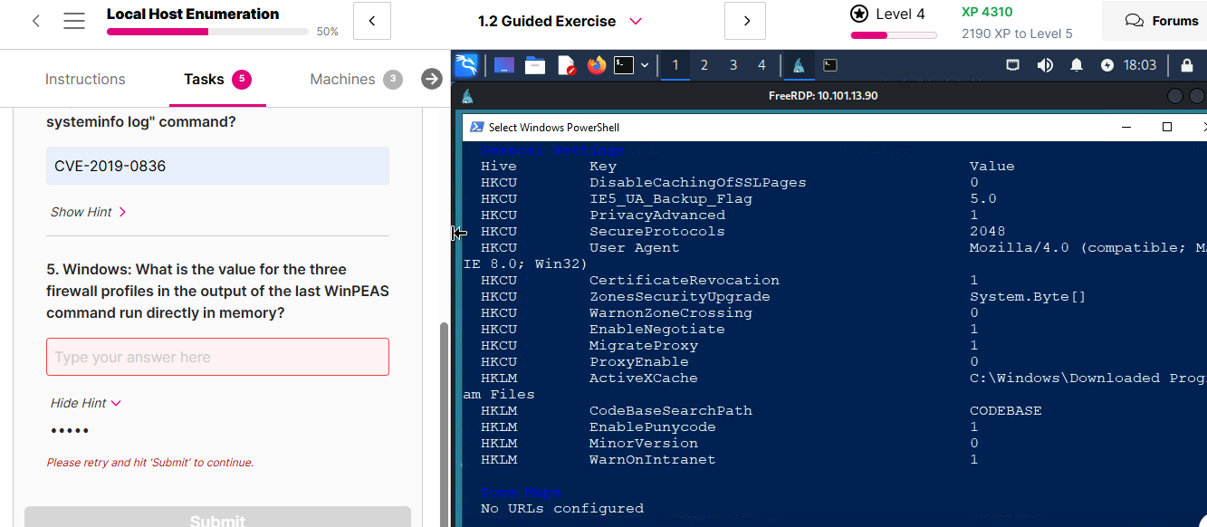Open the Kali applications menu icon
The image size is (1207, 527).
(467, 65)
